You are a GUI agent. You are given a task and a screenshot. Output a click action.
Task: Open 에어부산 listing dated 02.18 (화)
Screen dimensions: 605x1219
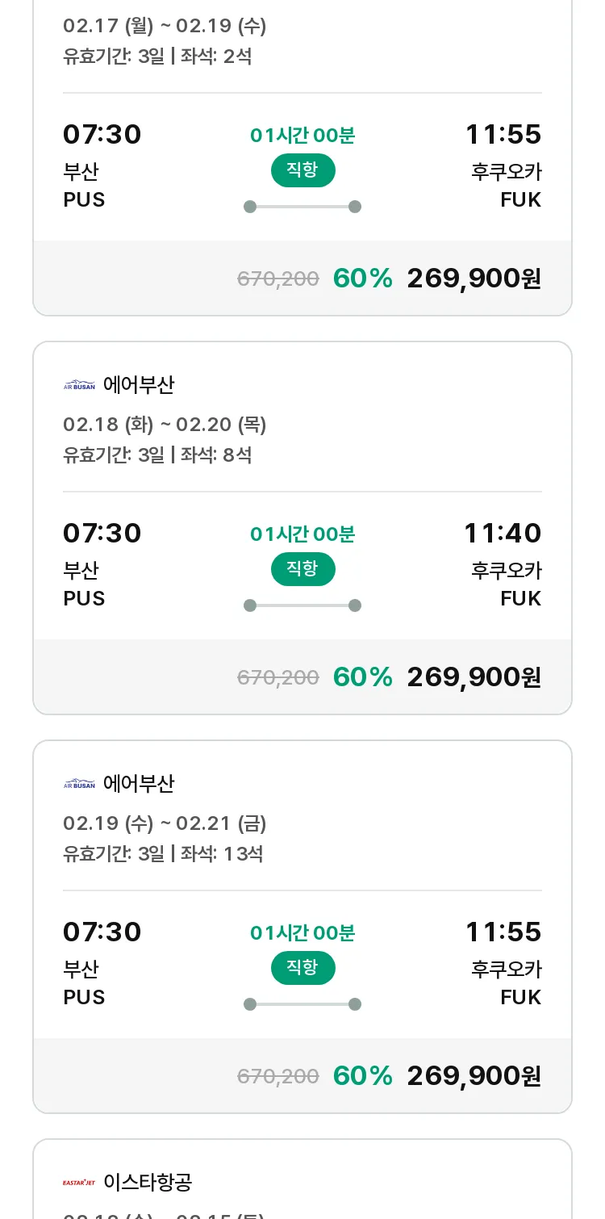coord(302,528)
